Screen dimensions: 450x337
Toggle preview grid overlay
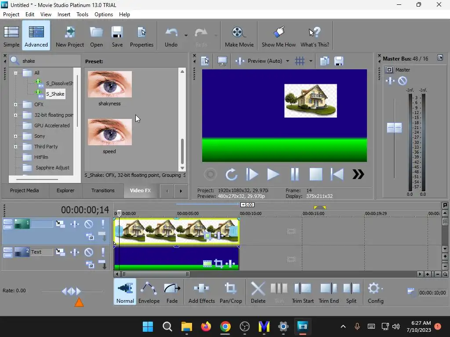pyautogui.click(x=300, y=61)
